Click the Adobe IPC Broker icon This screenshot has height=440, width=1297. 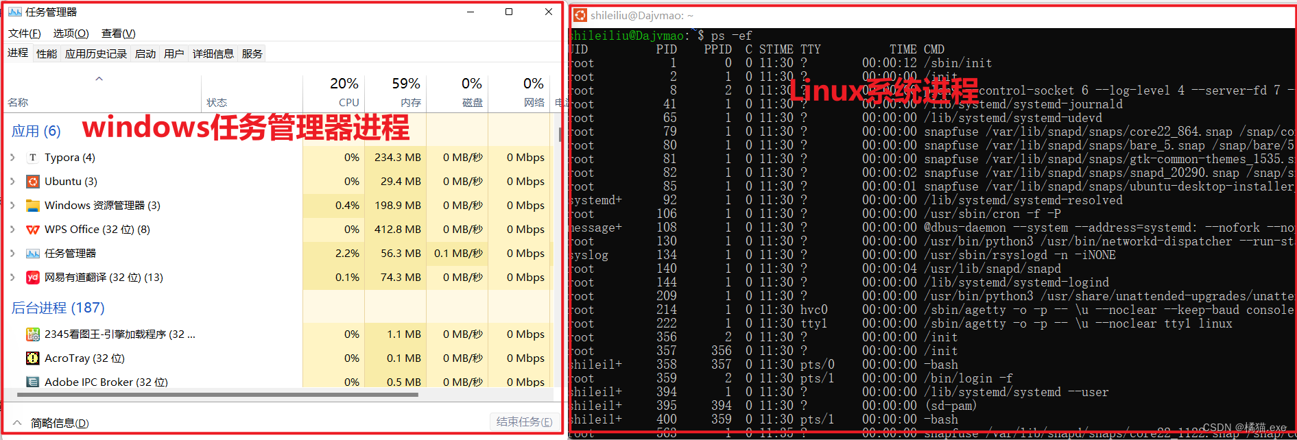point(32,382)
